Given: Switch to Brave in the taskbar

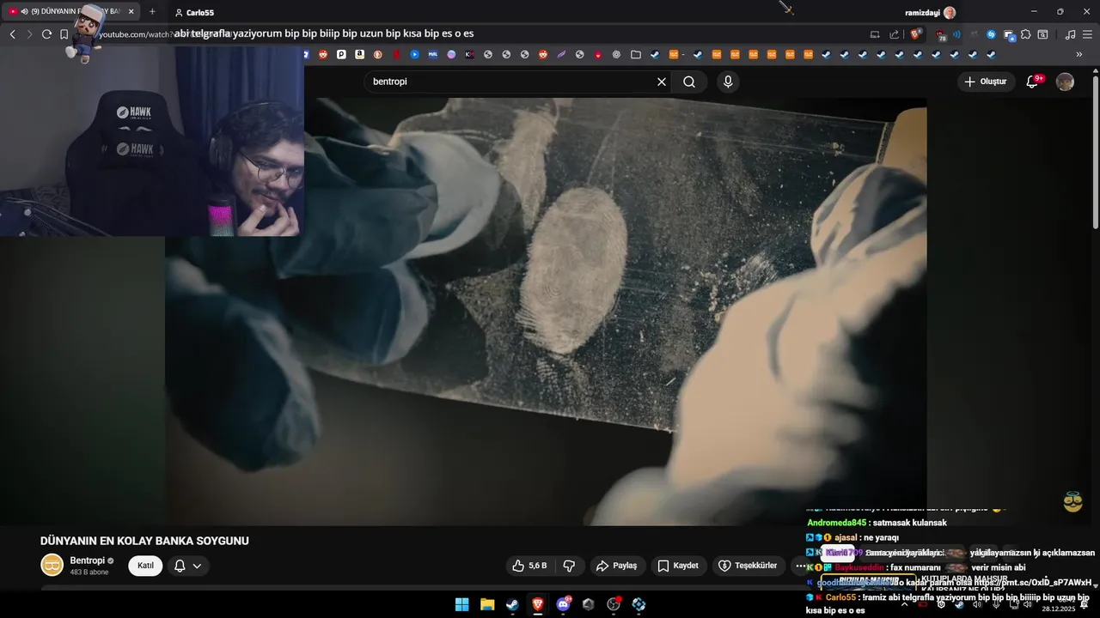Looking at the screenshot, I should point(538,604).
